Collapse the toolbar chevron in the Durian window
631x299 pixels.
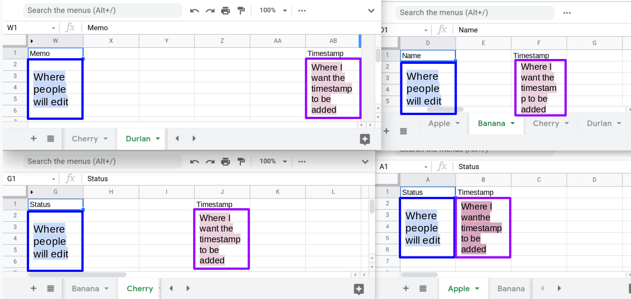tap(371, 11)
